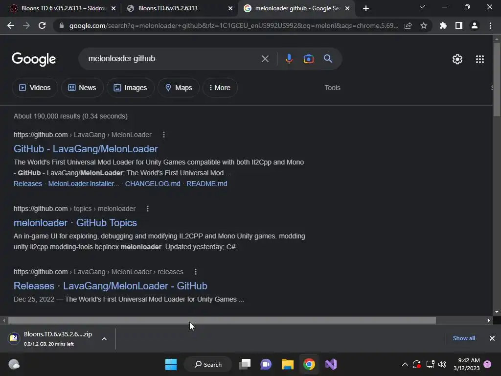Click the scroll down arrow

tap(497, 312)
